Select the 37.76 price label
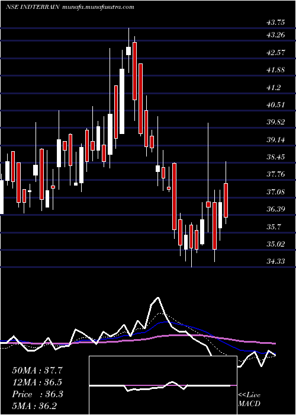The width and height of the screenshot is (296, 415). (276, 174)
